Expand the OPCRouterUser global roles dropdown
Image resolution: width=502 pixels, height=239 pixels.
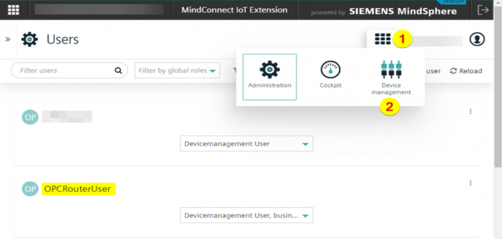coord(246,216)
